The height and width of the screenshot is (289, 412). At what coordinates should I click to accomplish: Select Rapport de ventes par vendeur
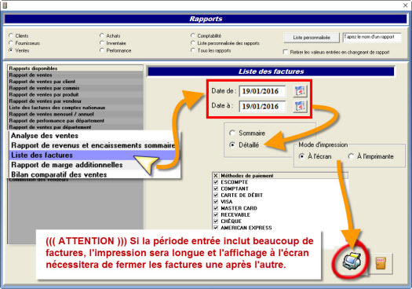tap(75, 101)
